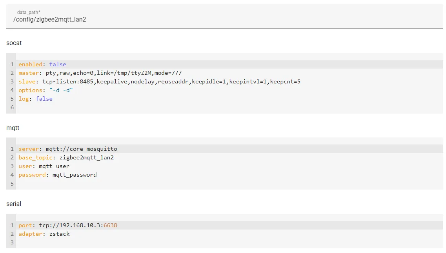446x253 pixels.
Task: Click the socat section heading
Action: 14,43
